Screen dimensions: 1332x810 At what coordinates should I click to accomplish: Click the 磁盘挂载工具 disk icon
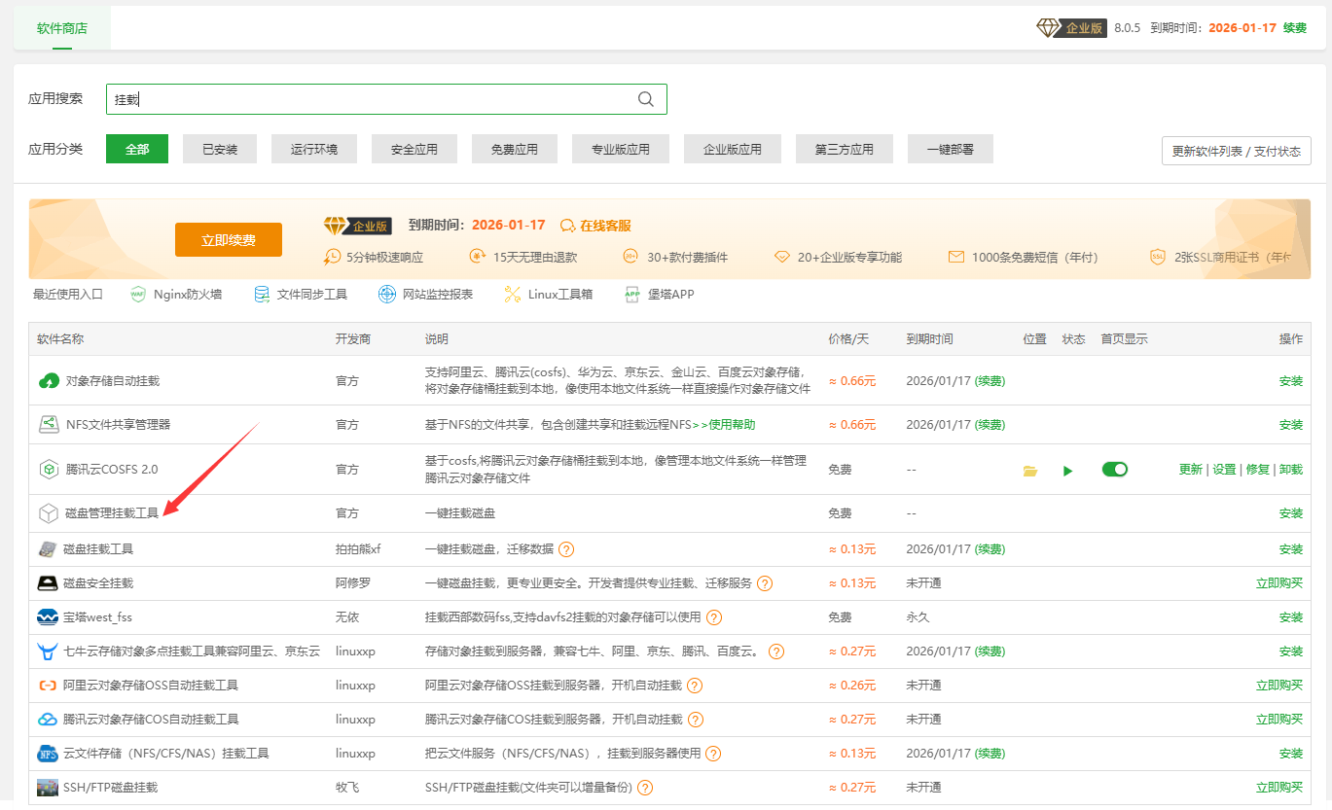(48, 549)
